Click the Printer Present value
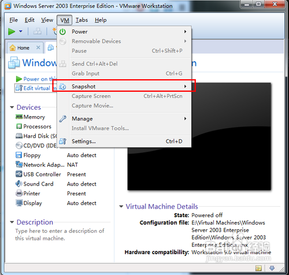 76,194
